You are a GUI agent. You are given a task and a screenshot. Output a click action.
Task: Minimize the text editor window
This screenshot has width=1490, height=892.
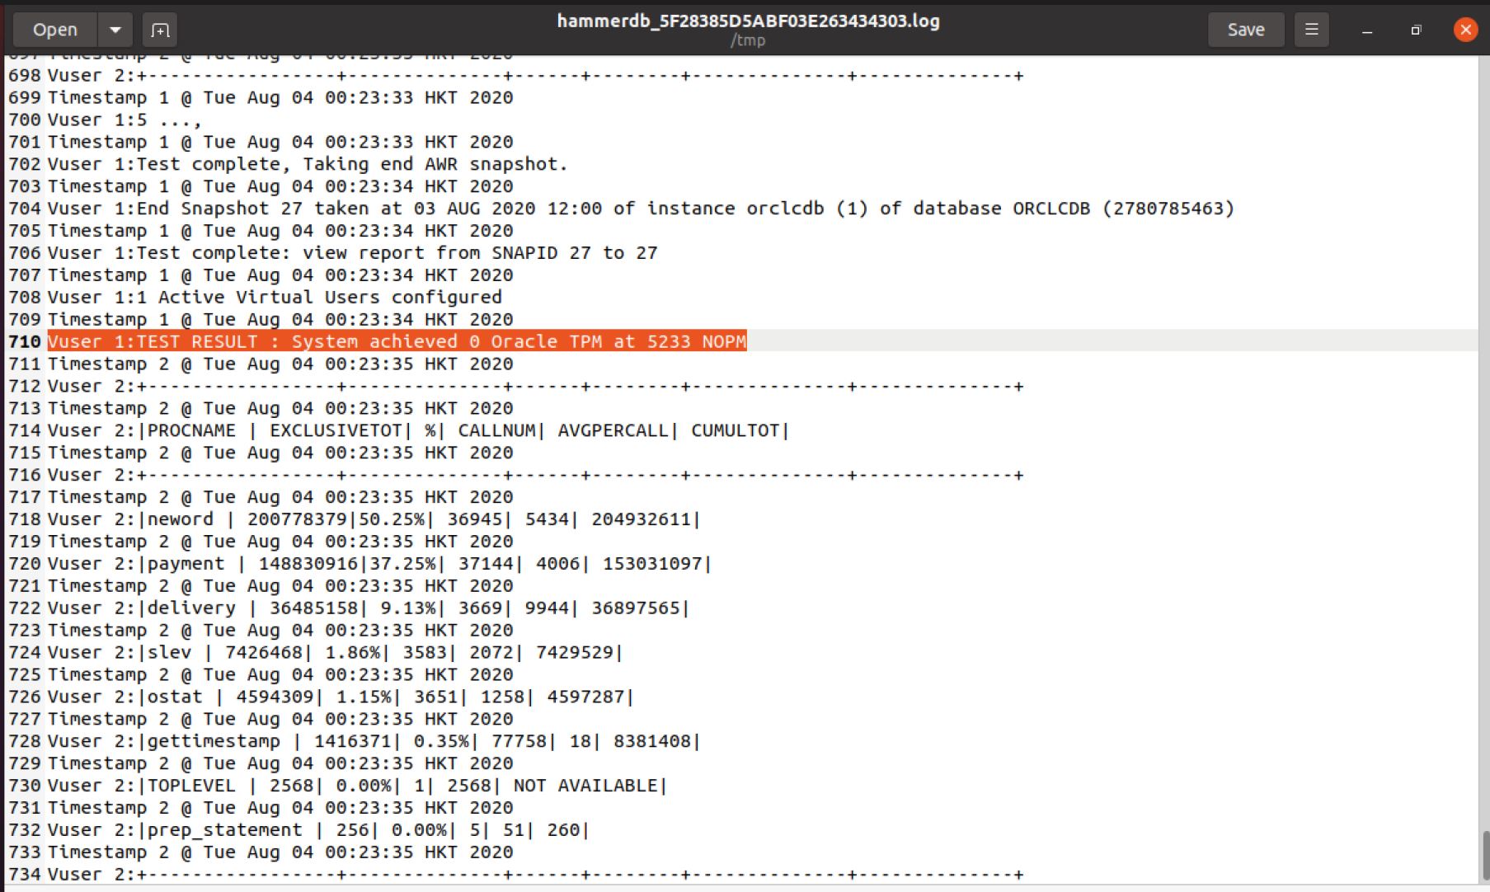[1367, 30]
